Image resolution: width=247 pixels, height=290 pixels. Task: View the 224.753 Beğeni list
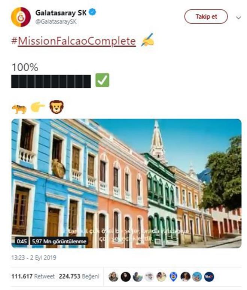point(79,276)
